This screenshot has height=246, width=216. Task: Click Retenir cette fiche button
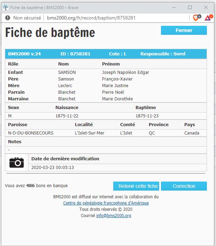coord(136,186)
